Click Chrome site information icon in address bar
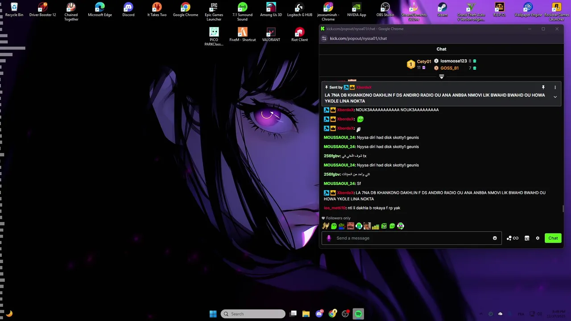This screenshot has height=321, width=571. point(324,38)
